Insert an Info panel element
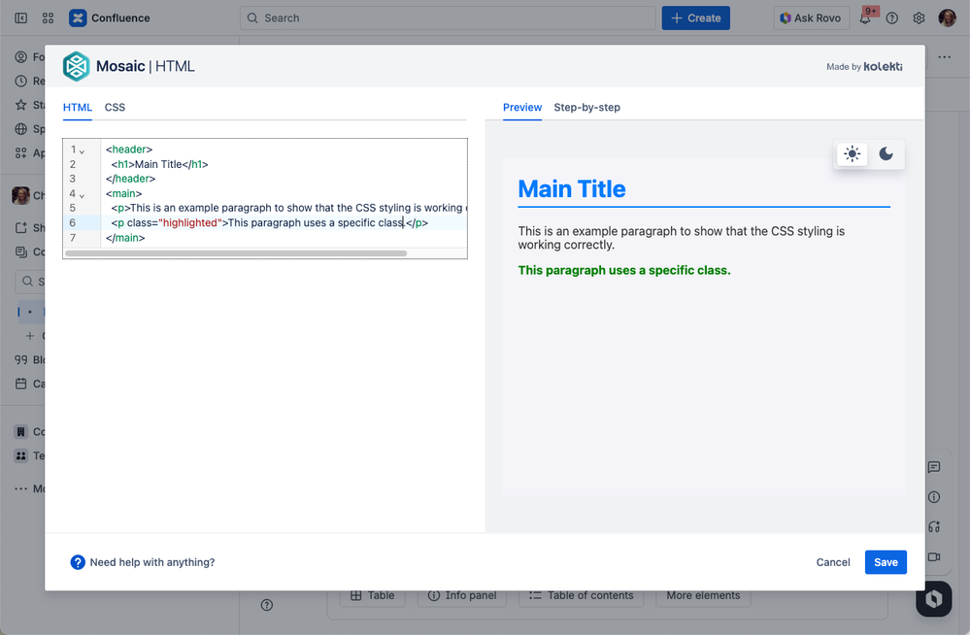Screen dimensions: 970x635 click(x=462, y=595)
